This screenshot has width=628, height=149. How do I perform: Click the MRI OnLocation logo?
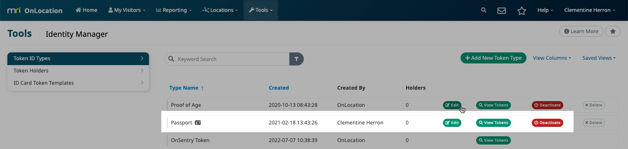pyautogui.click(x=34, y=11)
